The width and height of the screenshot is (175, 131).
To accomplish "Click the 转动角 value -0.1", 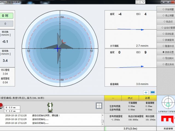I will [x=5, y=42].
